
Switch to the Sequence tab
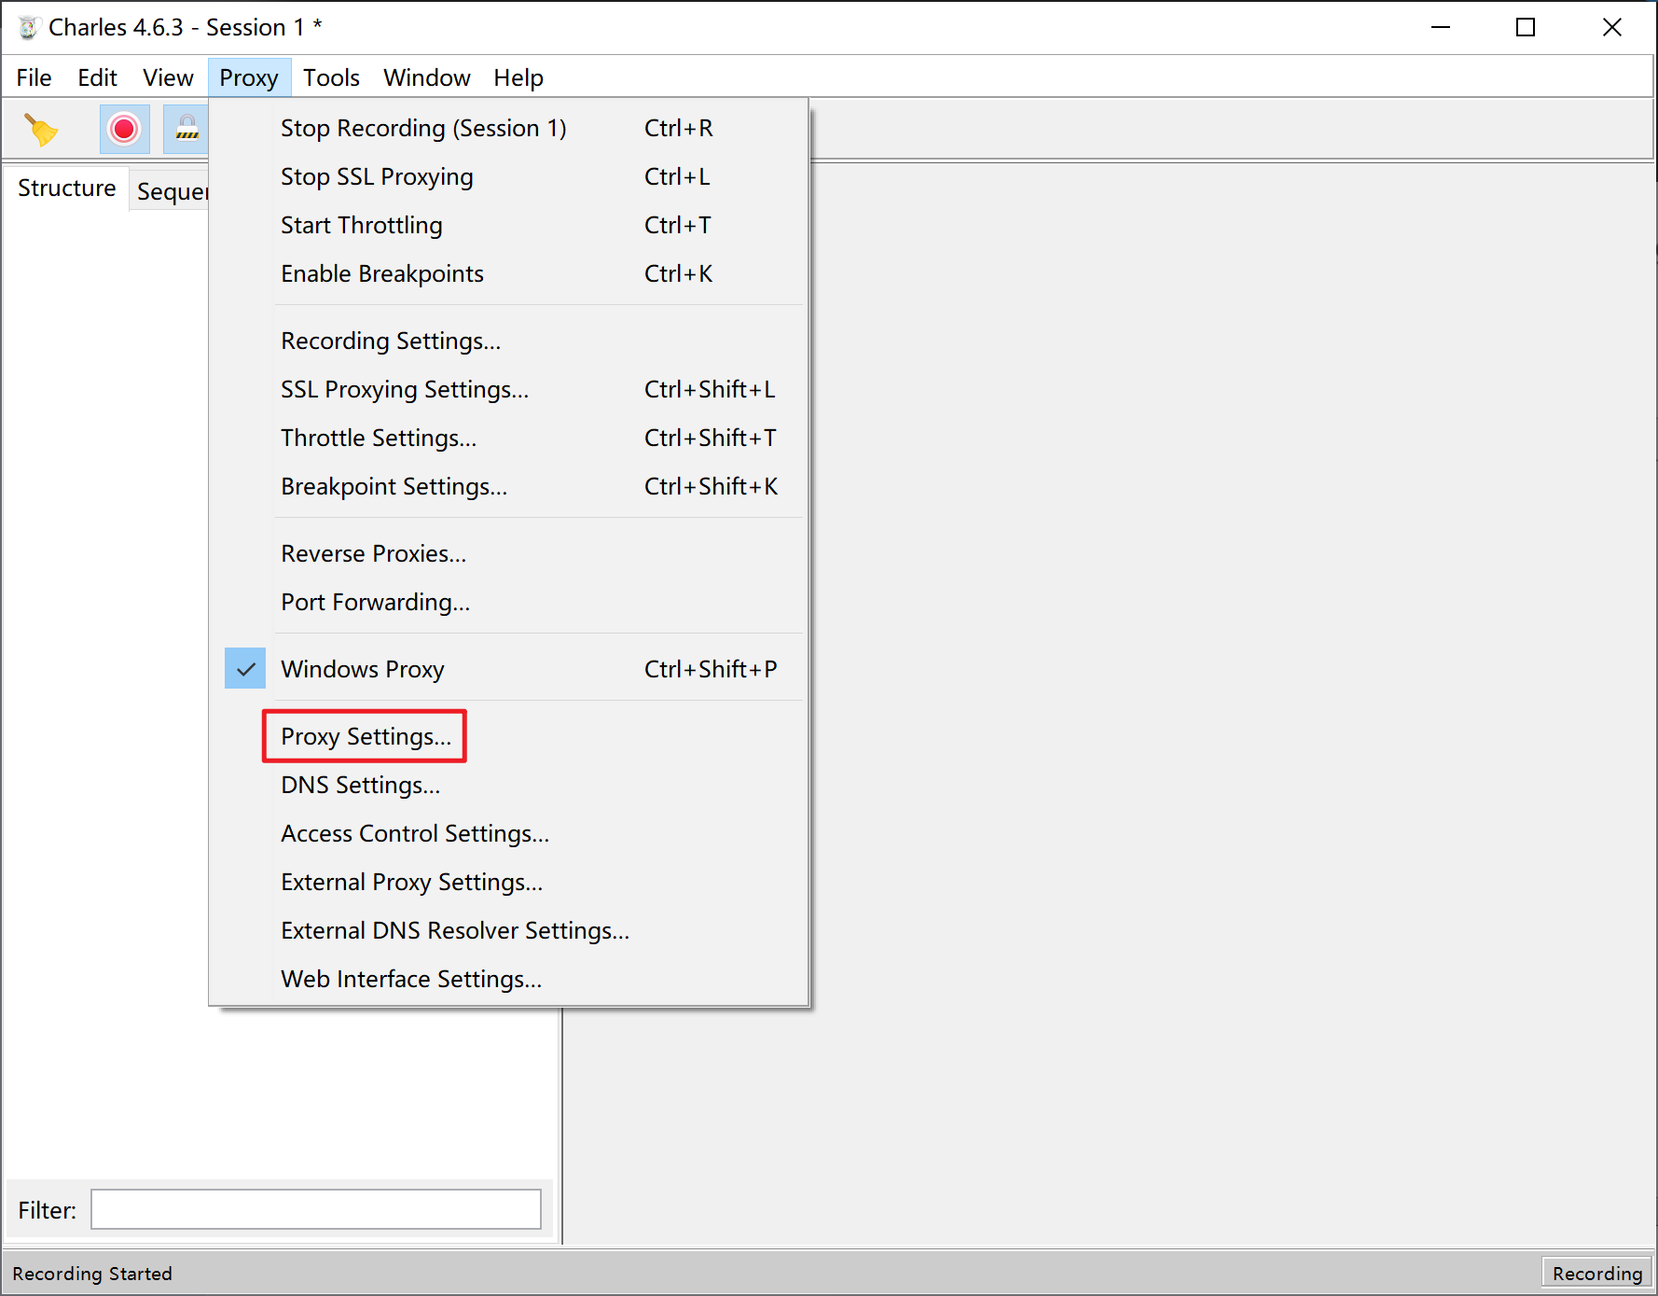coord(171,190)
